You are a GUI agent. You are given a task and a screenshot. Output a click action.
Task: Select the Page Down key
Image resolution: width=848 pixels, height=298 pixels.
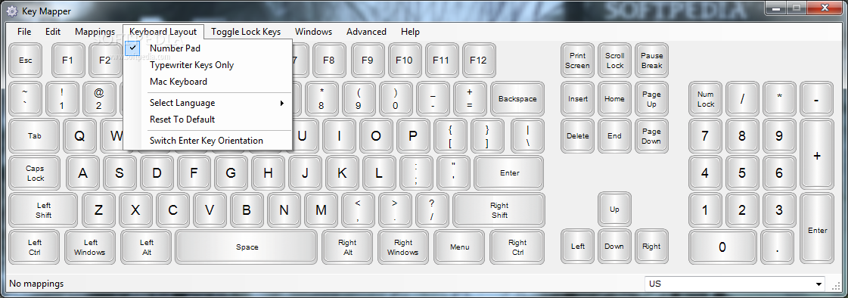651,135
